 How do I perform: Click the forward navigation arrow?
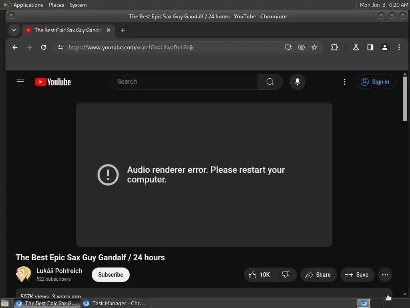(x=29, y=47)
